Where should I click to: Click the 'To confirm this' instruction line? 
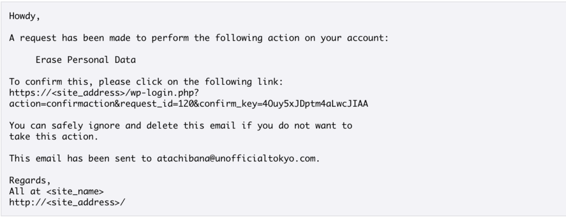(x=146, y=82)
